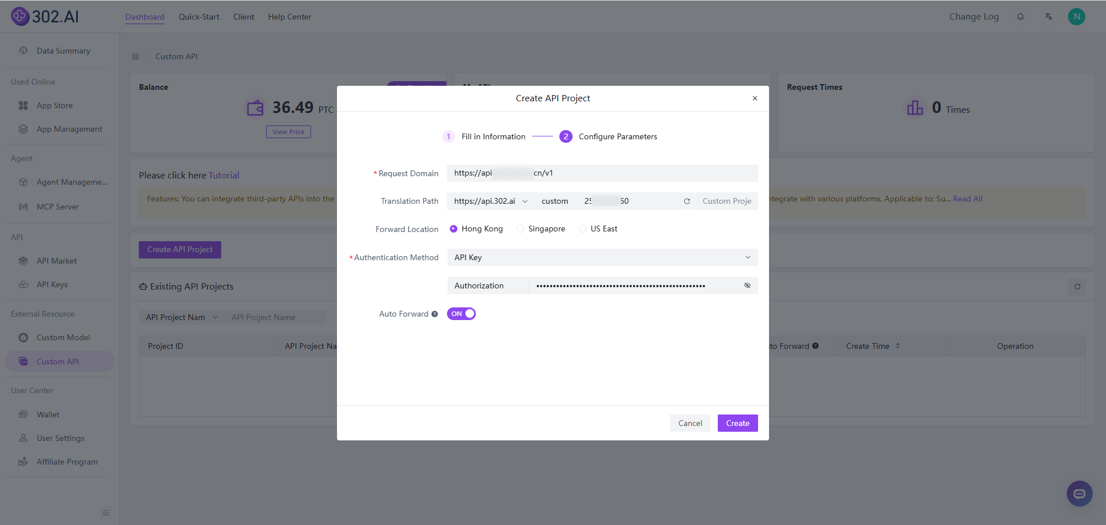Open the Change Log link
Viewport: 1106px width, 525px height.
click(974, 17)
